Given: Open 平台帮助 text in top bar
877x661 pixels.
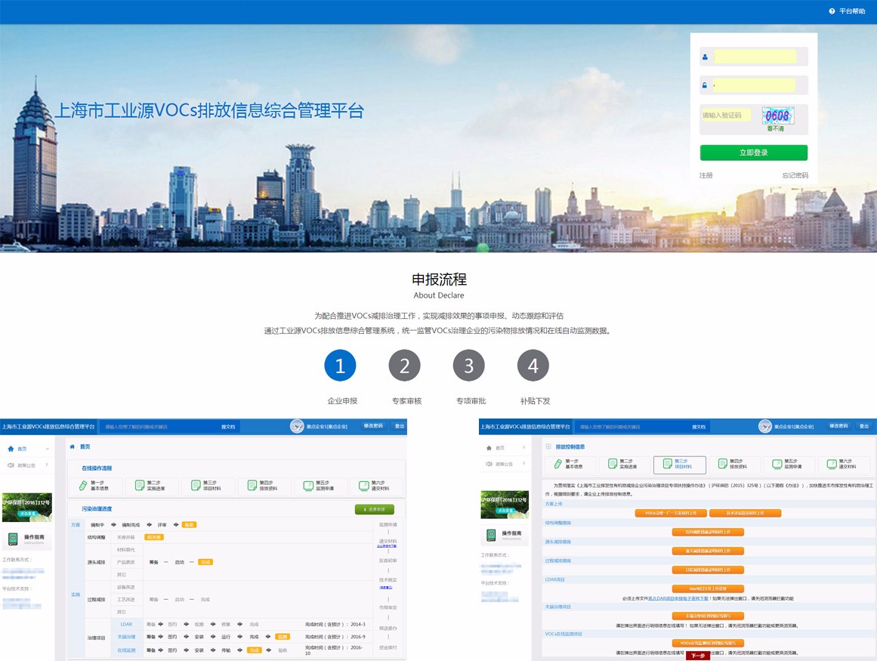Looking at the screenshot, I should 852,11.
